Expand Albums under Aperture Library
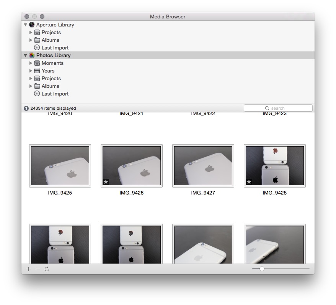The image size is (336, 305). 31,40
